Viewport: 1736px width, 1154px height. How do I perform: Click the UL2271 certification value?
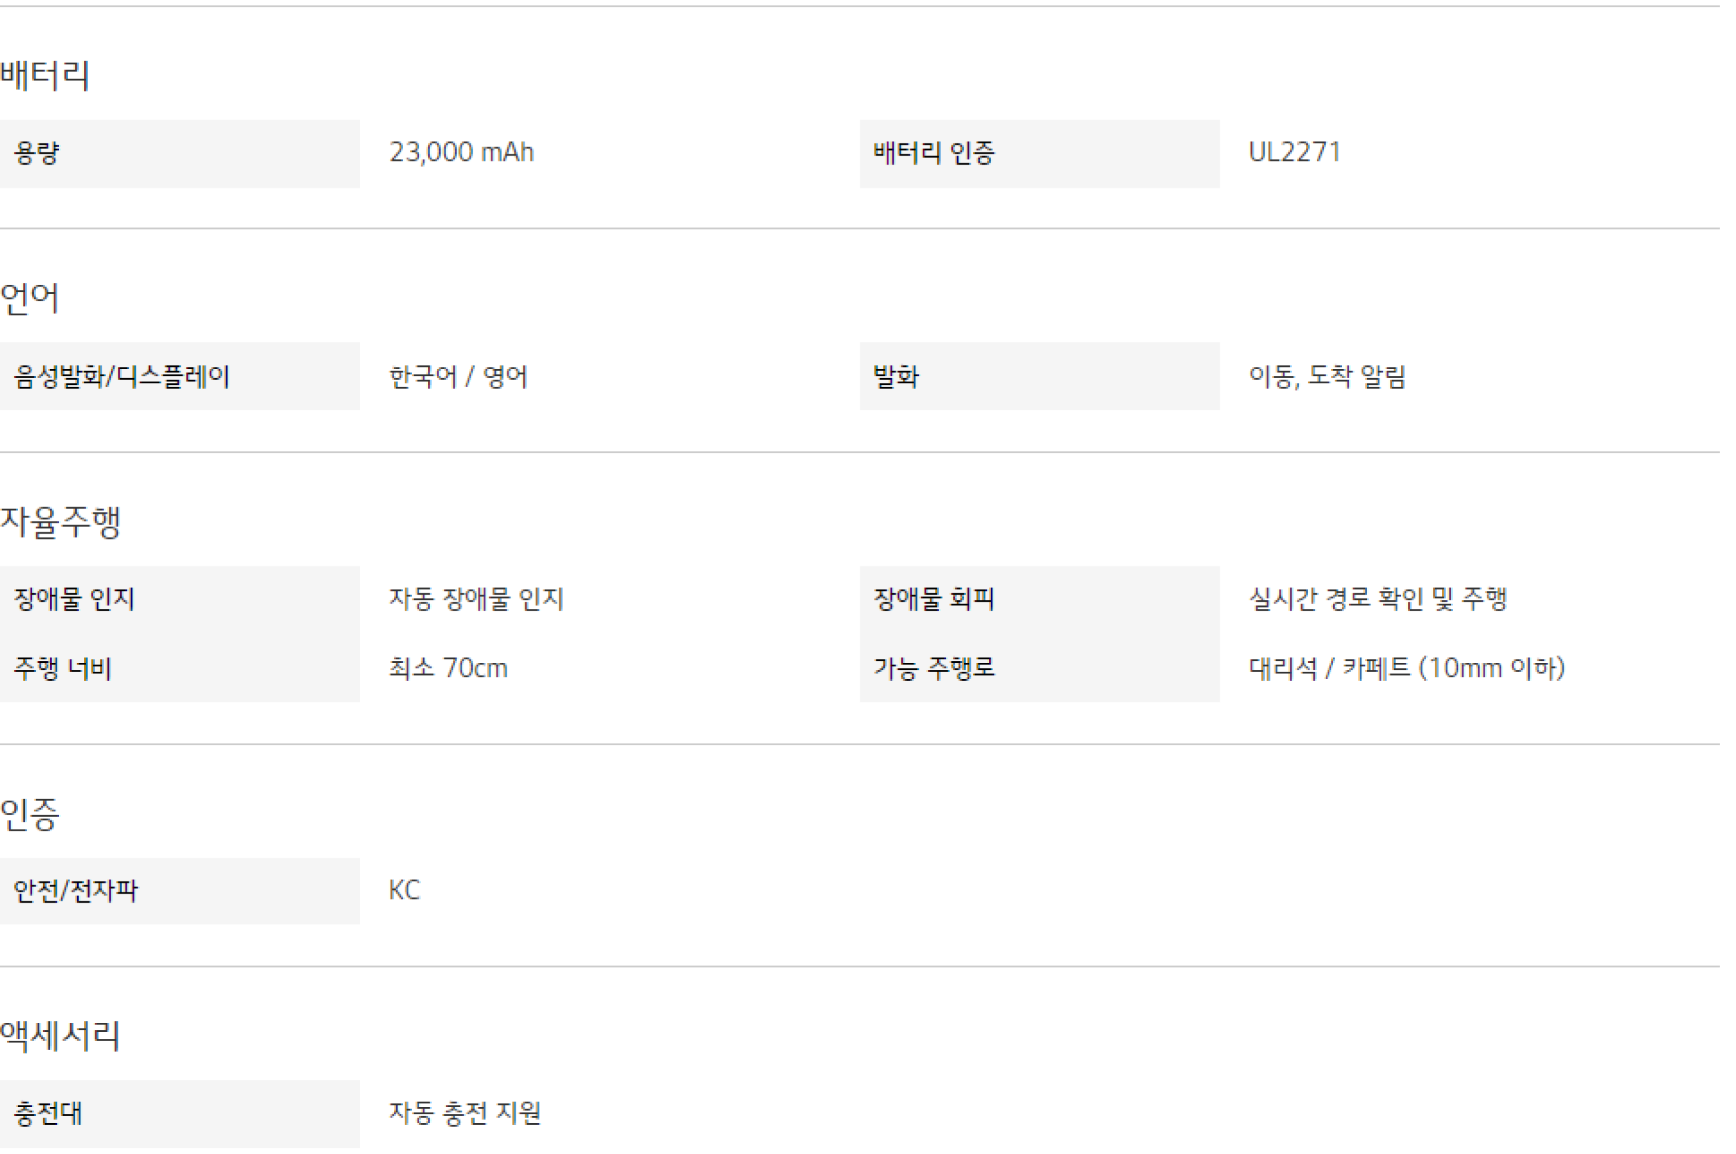tap(1294, 152)
